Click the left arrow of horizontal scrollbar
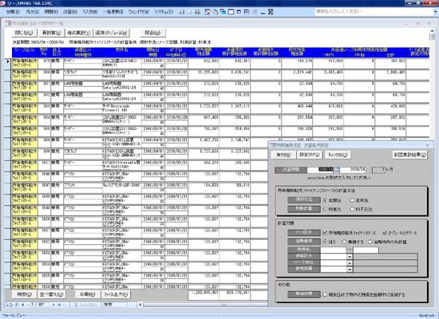The width and height of the screenshot is (439, 319). [x=140, y=305]
